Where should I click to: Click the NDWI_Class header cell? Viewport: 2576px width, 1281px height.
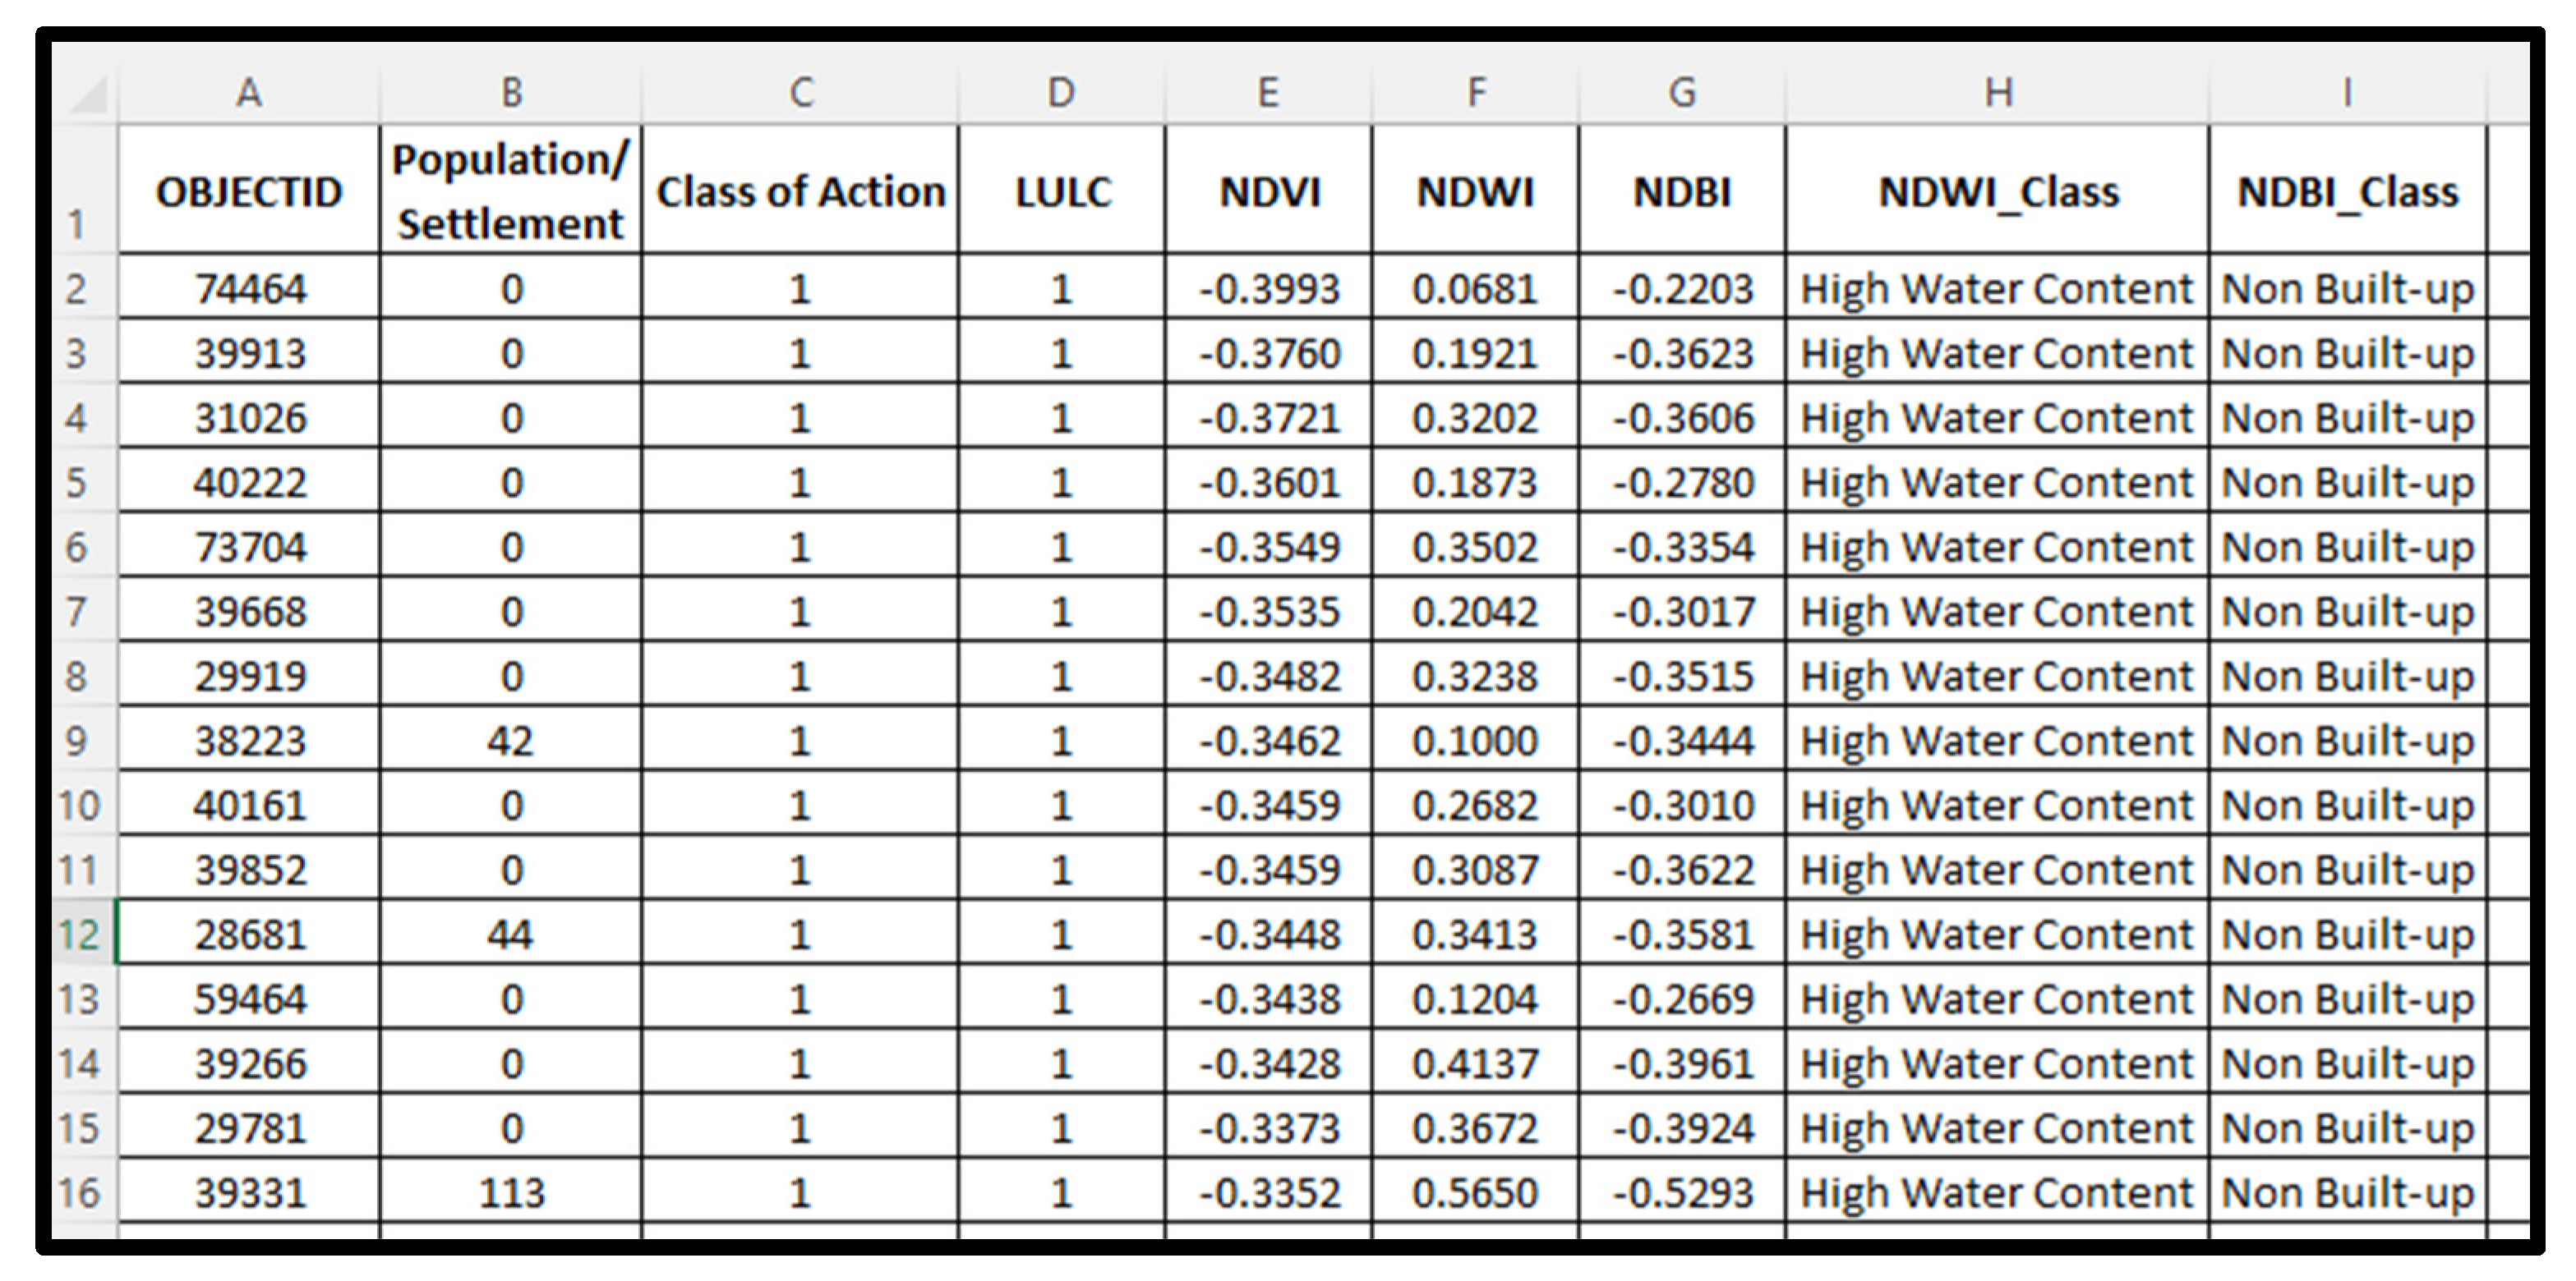(1997, 191)
